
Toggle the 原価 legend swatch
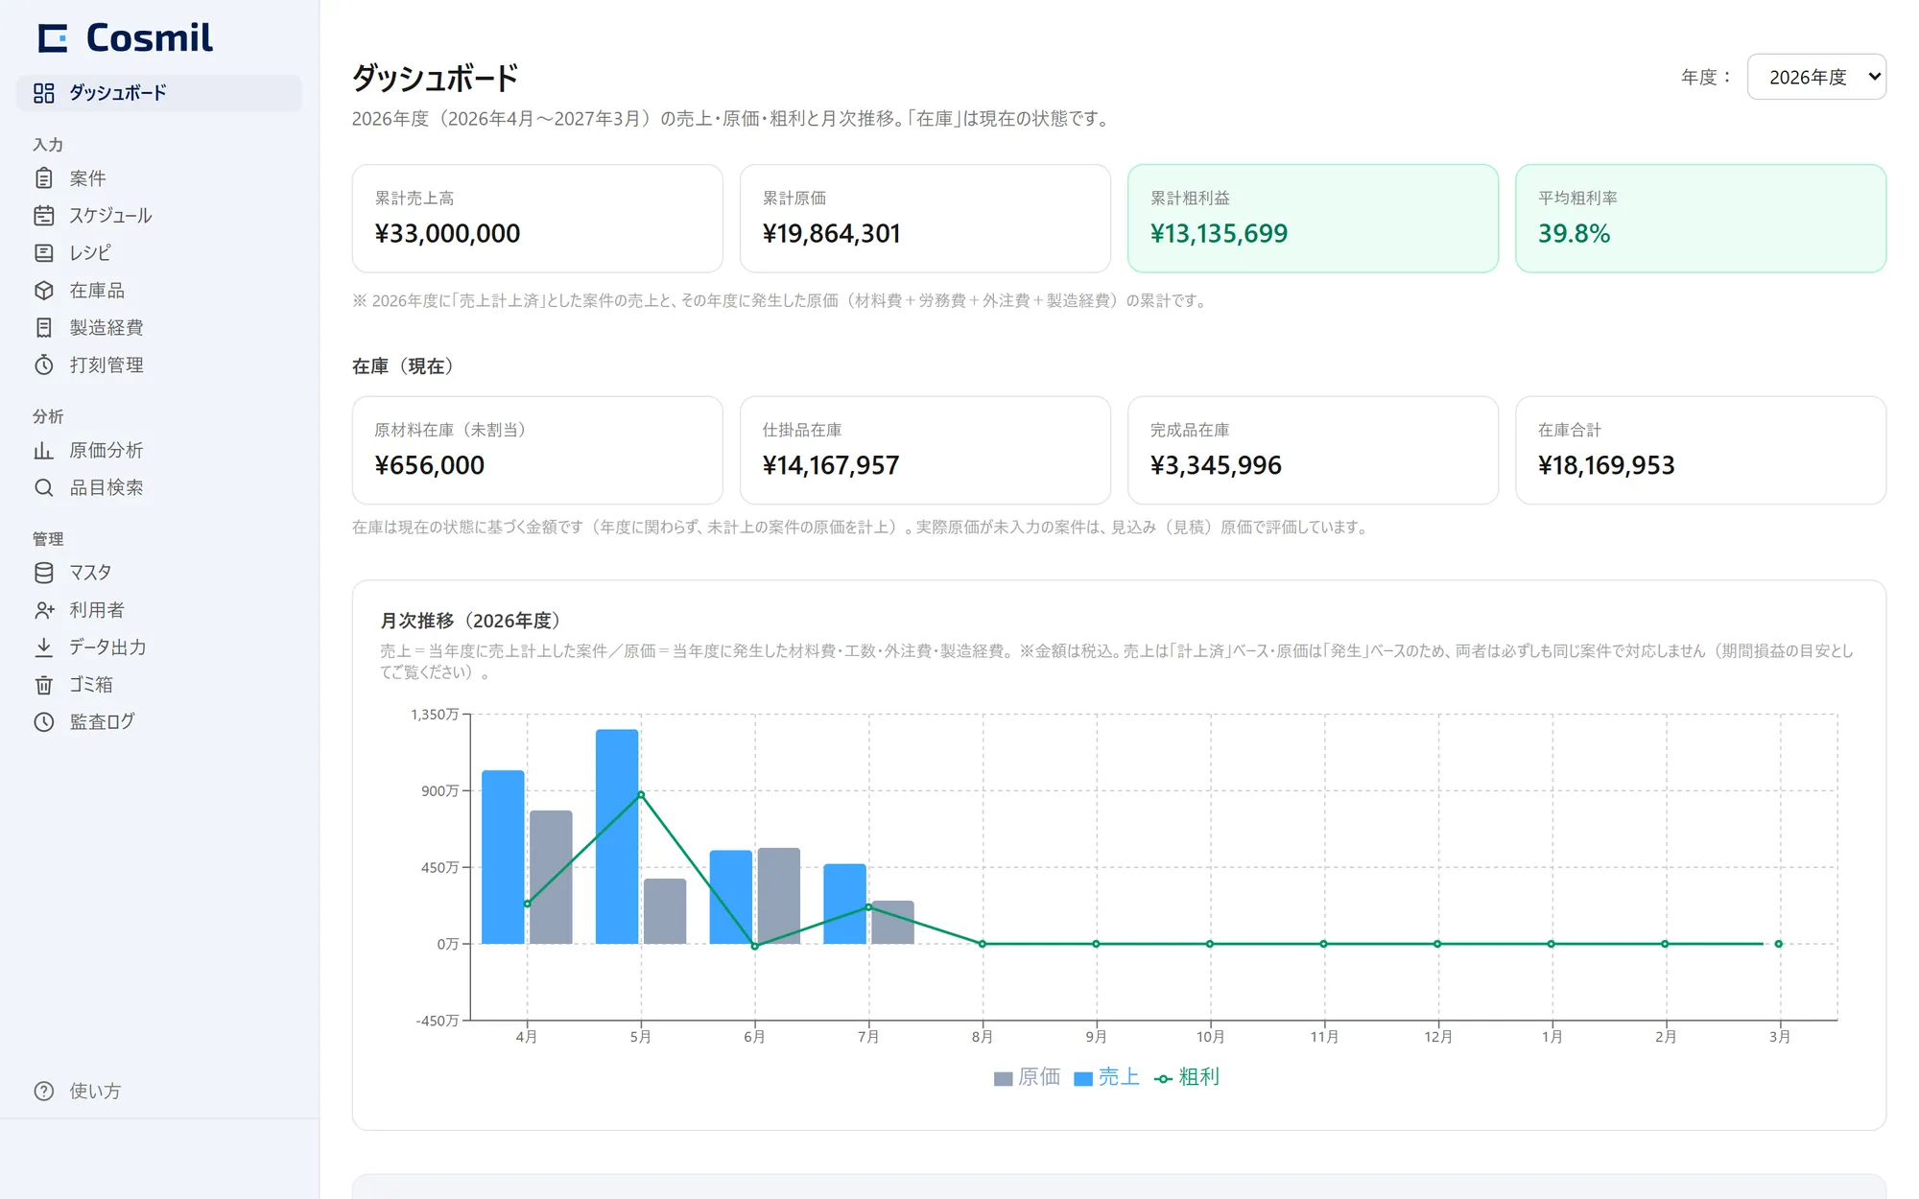(1004, 1078)
